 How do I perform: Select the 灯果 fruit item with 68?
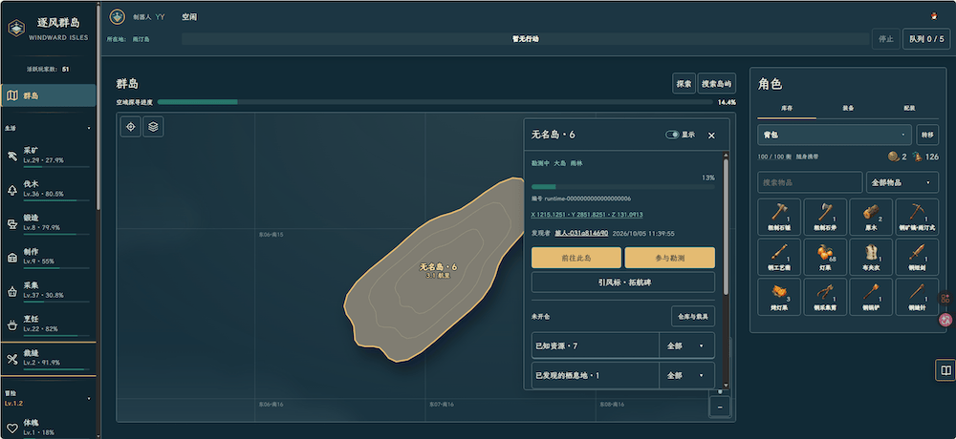(825, 257)
